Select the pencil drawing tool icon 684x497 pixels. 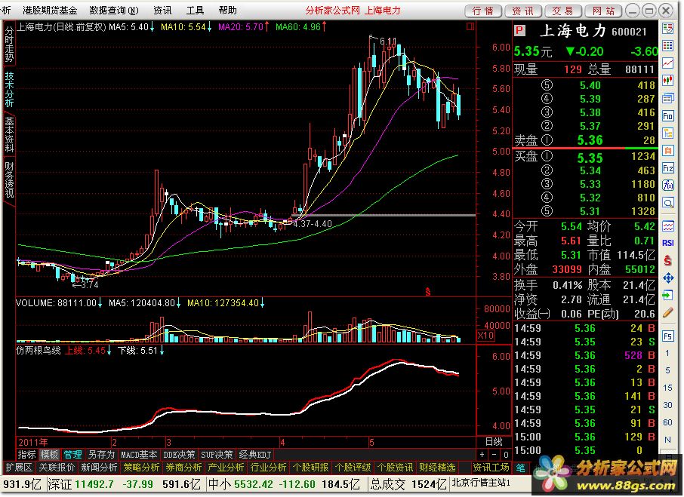[668, 313]
